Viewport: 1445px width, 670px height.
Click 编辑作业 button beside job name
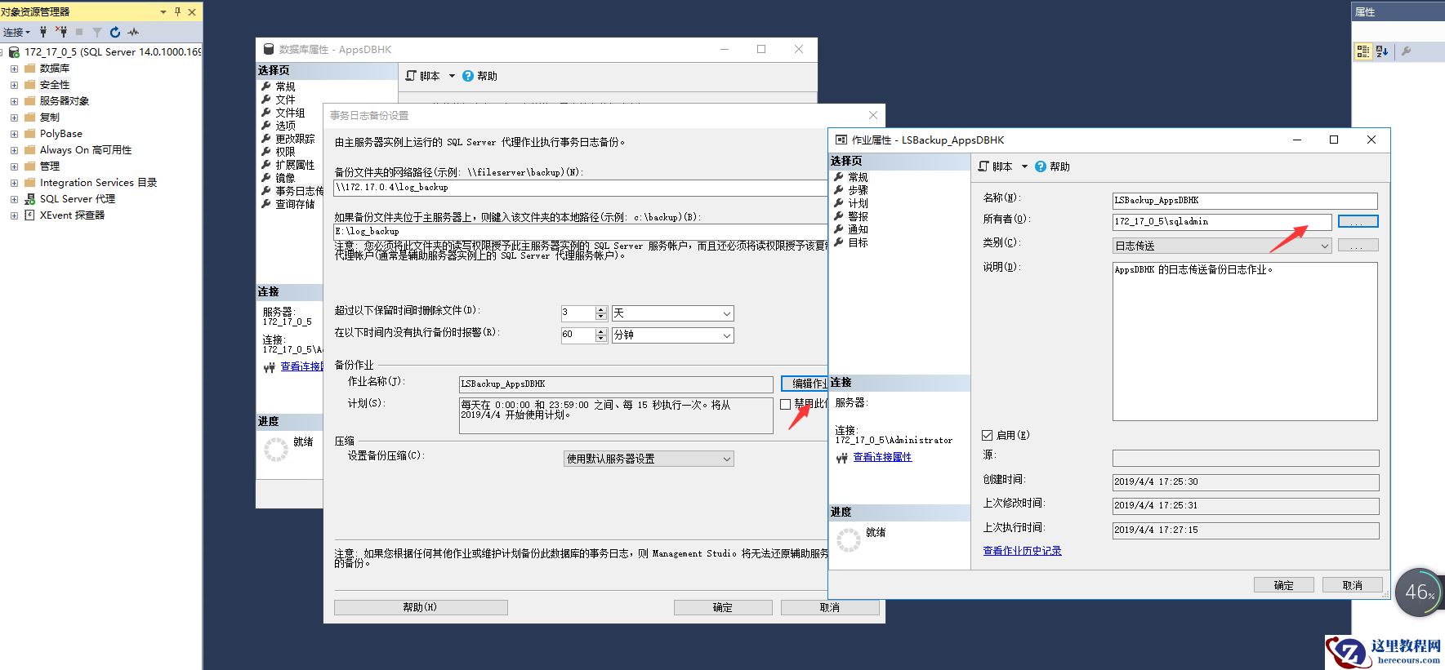pyautogui.click(x=805, y=384)
